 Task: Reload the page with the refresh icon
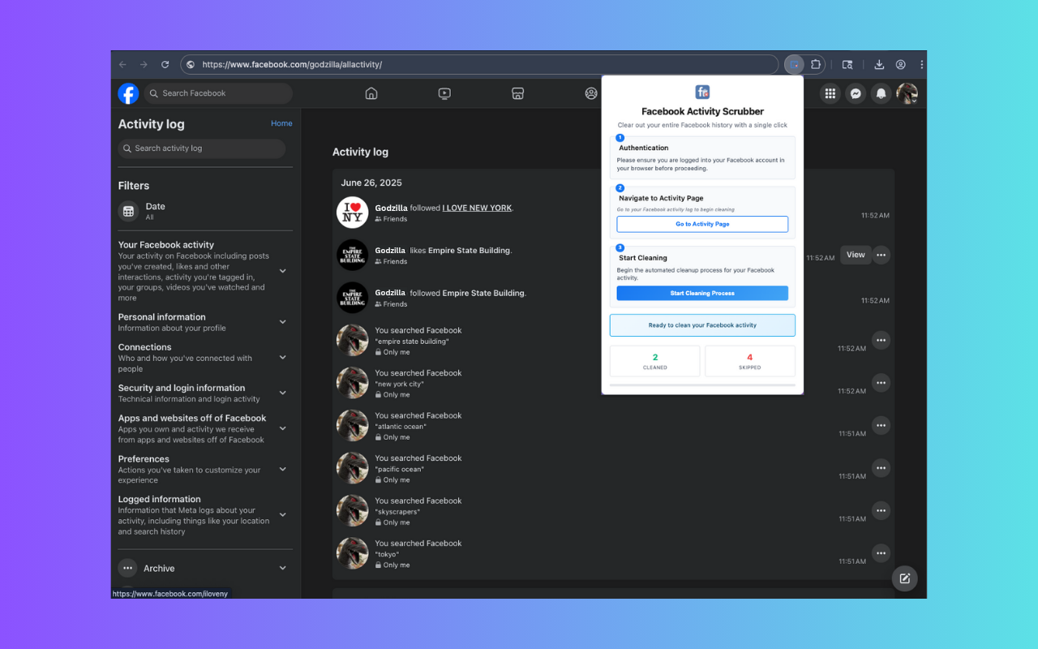pyautogui.click(x=165, y=64)
